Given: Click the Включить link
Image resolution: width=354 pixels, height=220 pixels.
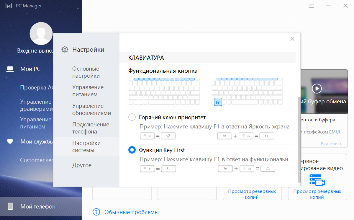Looking at the screenshot, I should [x=331, y=144].
